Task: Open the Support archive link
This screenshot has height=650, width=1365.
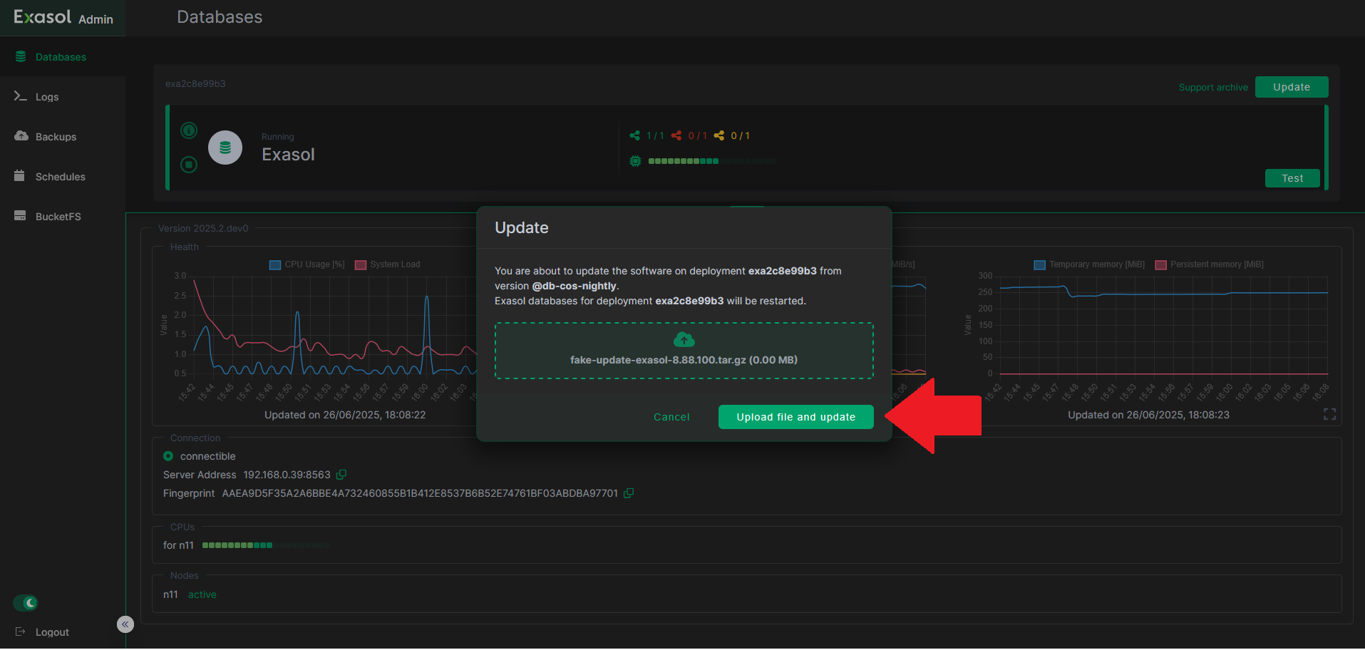Action: pyautogui.click(x=1213, y=88)
